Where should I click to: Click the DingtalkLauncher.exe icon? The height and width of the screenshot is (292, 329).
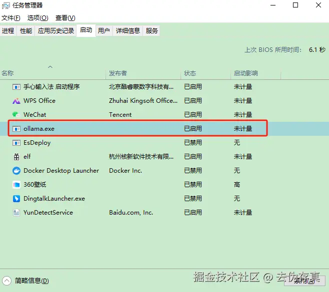click(16, 198)
